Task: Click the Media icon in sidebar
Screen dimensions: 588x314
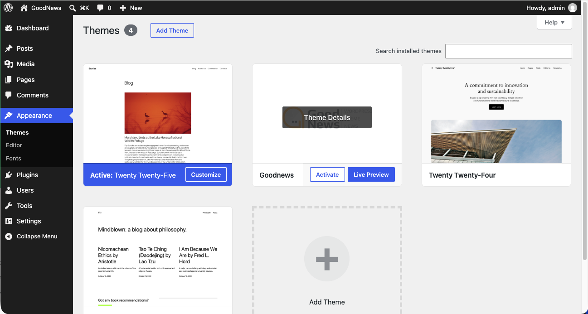Action: point(9,64)
